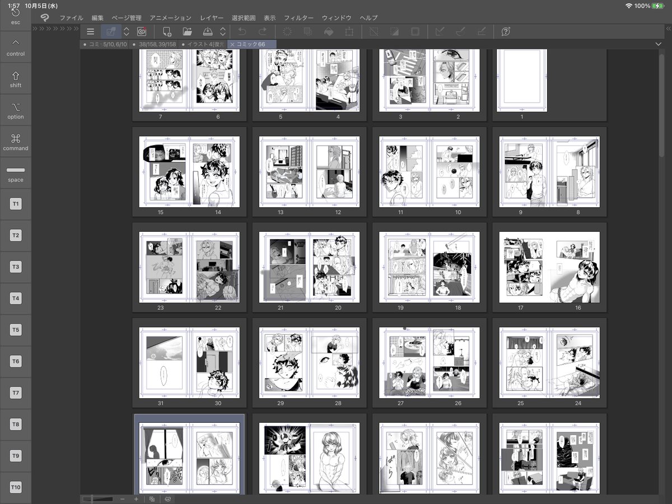Click the Clear (delete) icon in the command bar
Screen dimensions: 672x504
(x=287, y=32)
